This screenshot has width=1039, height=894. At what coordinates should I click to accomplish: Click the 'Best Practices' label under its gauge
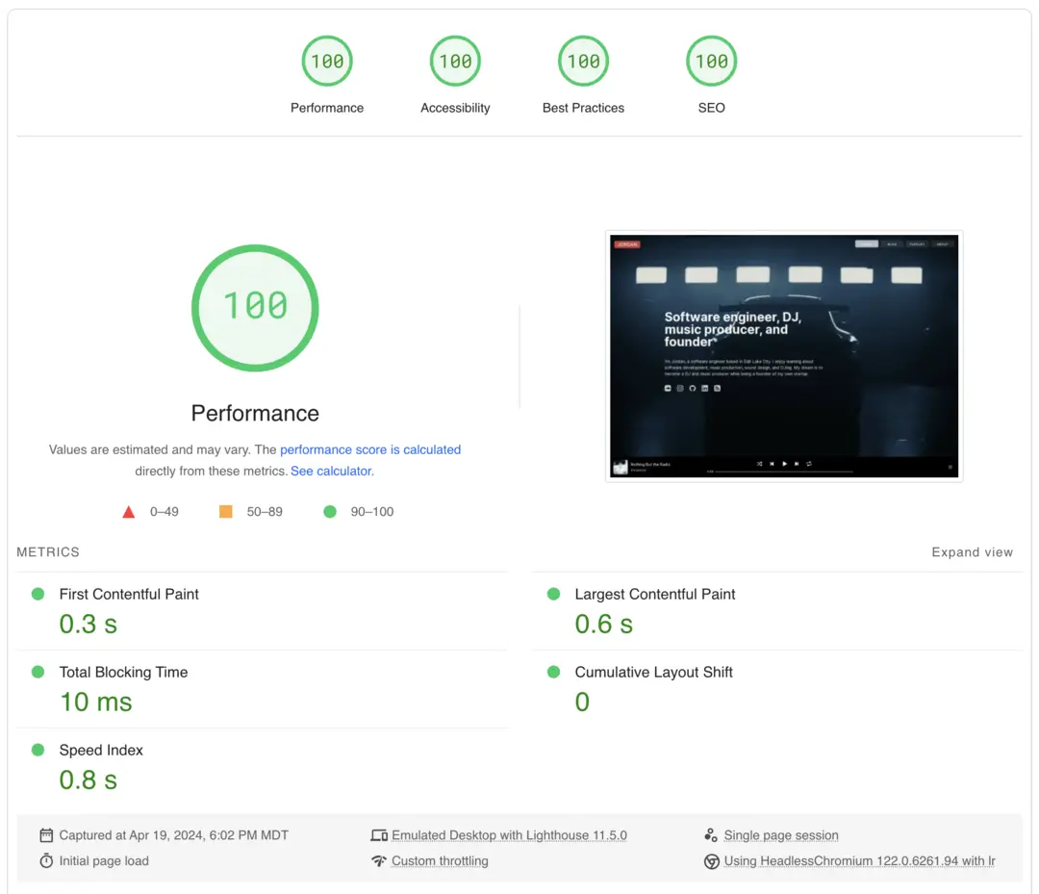click(x=583, y=108)
